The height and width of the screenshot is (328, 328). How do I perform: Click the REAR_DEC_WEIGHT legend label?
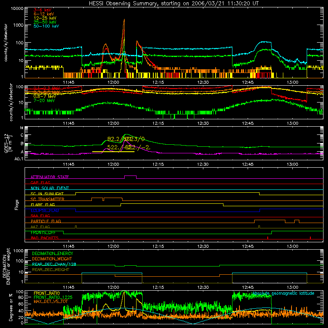pyautogui.click(x=50, y=270)
